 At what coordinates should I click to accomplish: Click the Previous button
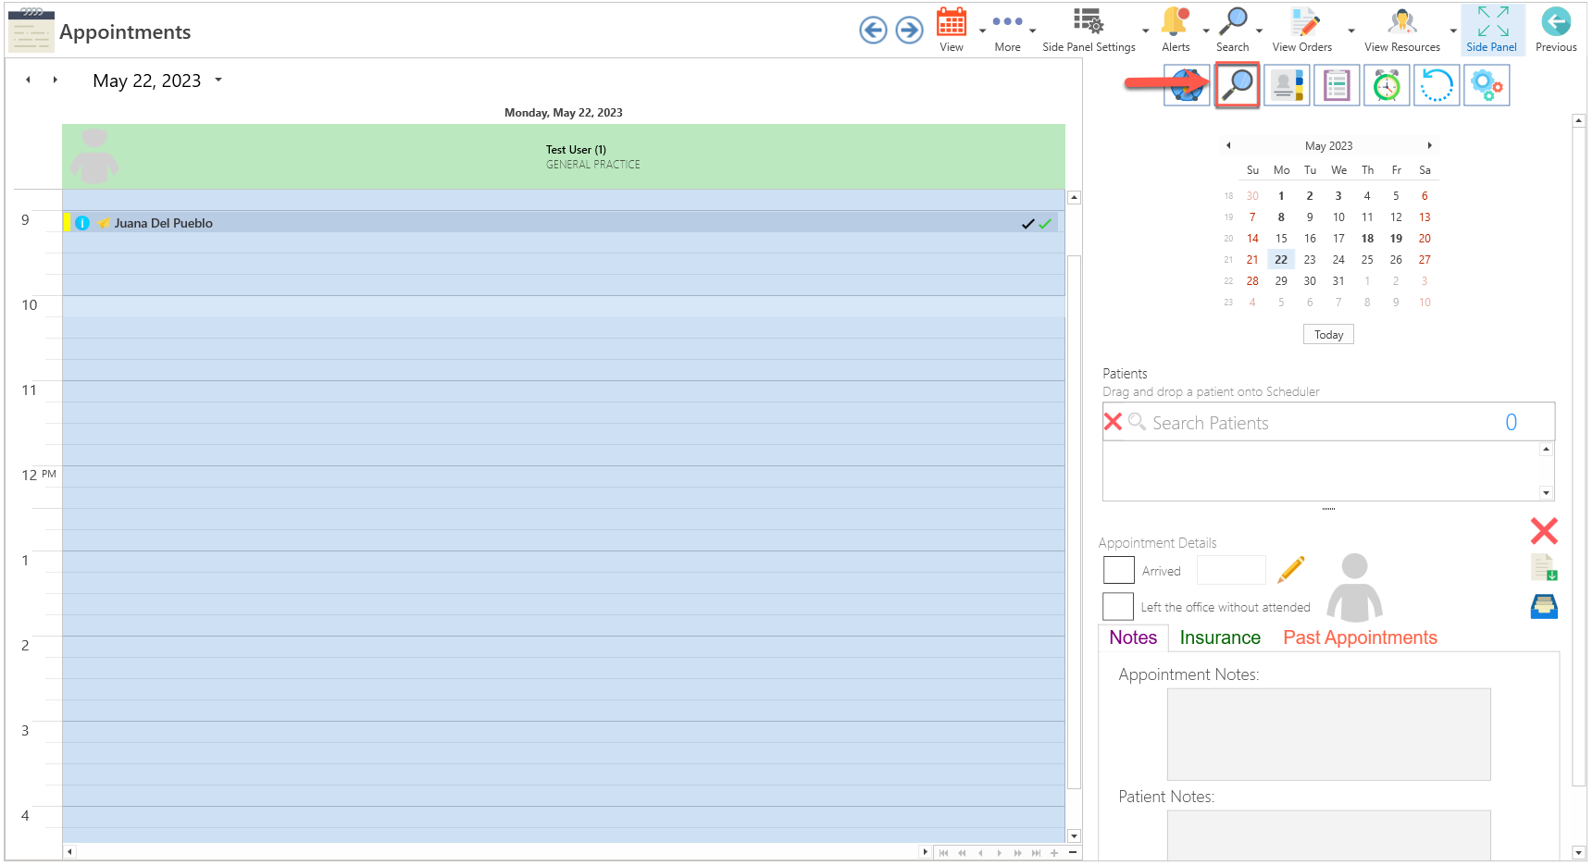(1556, 30)
